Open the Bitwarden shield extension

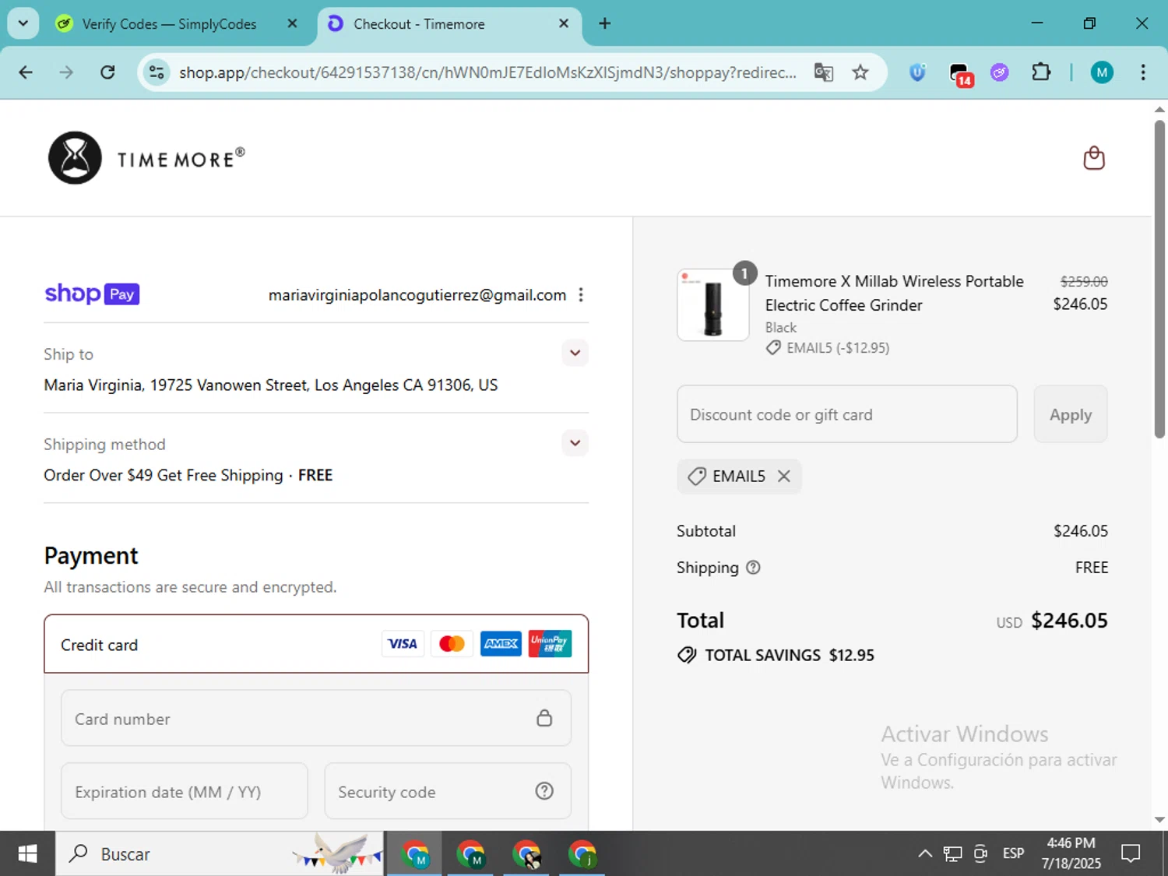tap(918, 72)
